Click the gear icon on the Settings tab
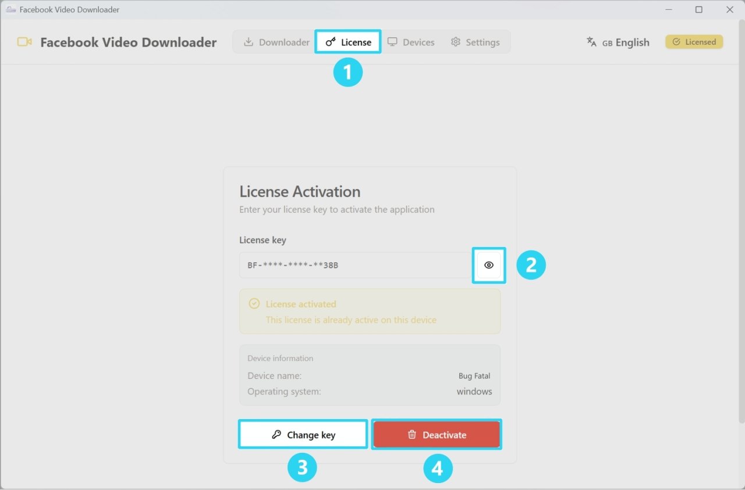This screenshot has height=490, width=745. pos(455,42)
